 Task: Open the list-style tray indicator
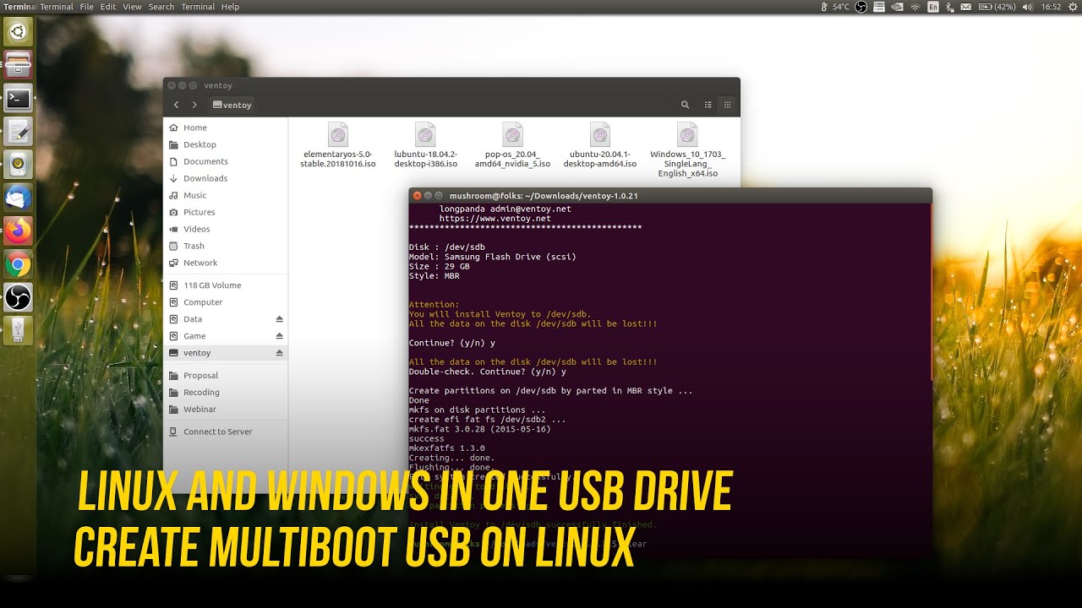coord(879,7)
